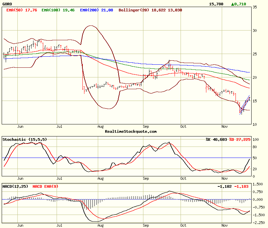Click the 1.500 label on MACD axis
This screenshot has width=268, height=228.
click(x=258, y=184)
